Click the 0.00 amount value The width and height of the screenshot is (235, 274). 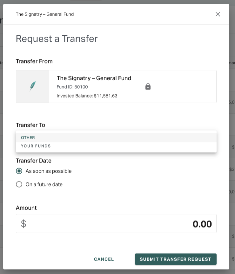(x=202, y=224)
